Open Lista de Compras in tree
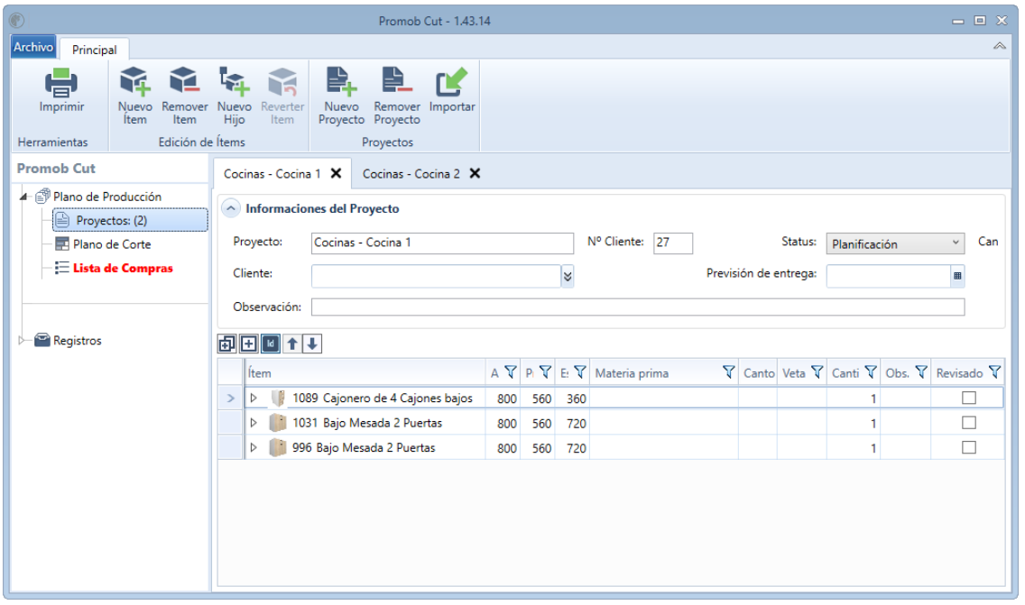 pos(123,268)
